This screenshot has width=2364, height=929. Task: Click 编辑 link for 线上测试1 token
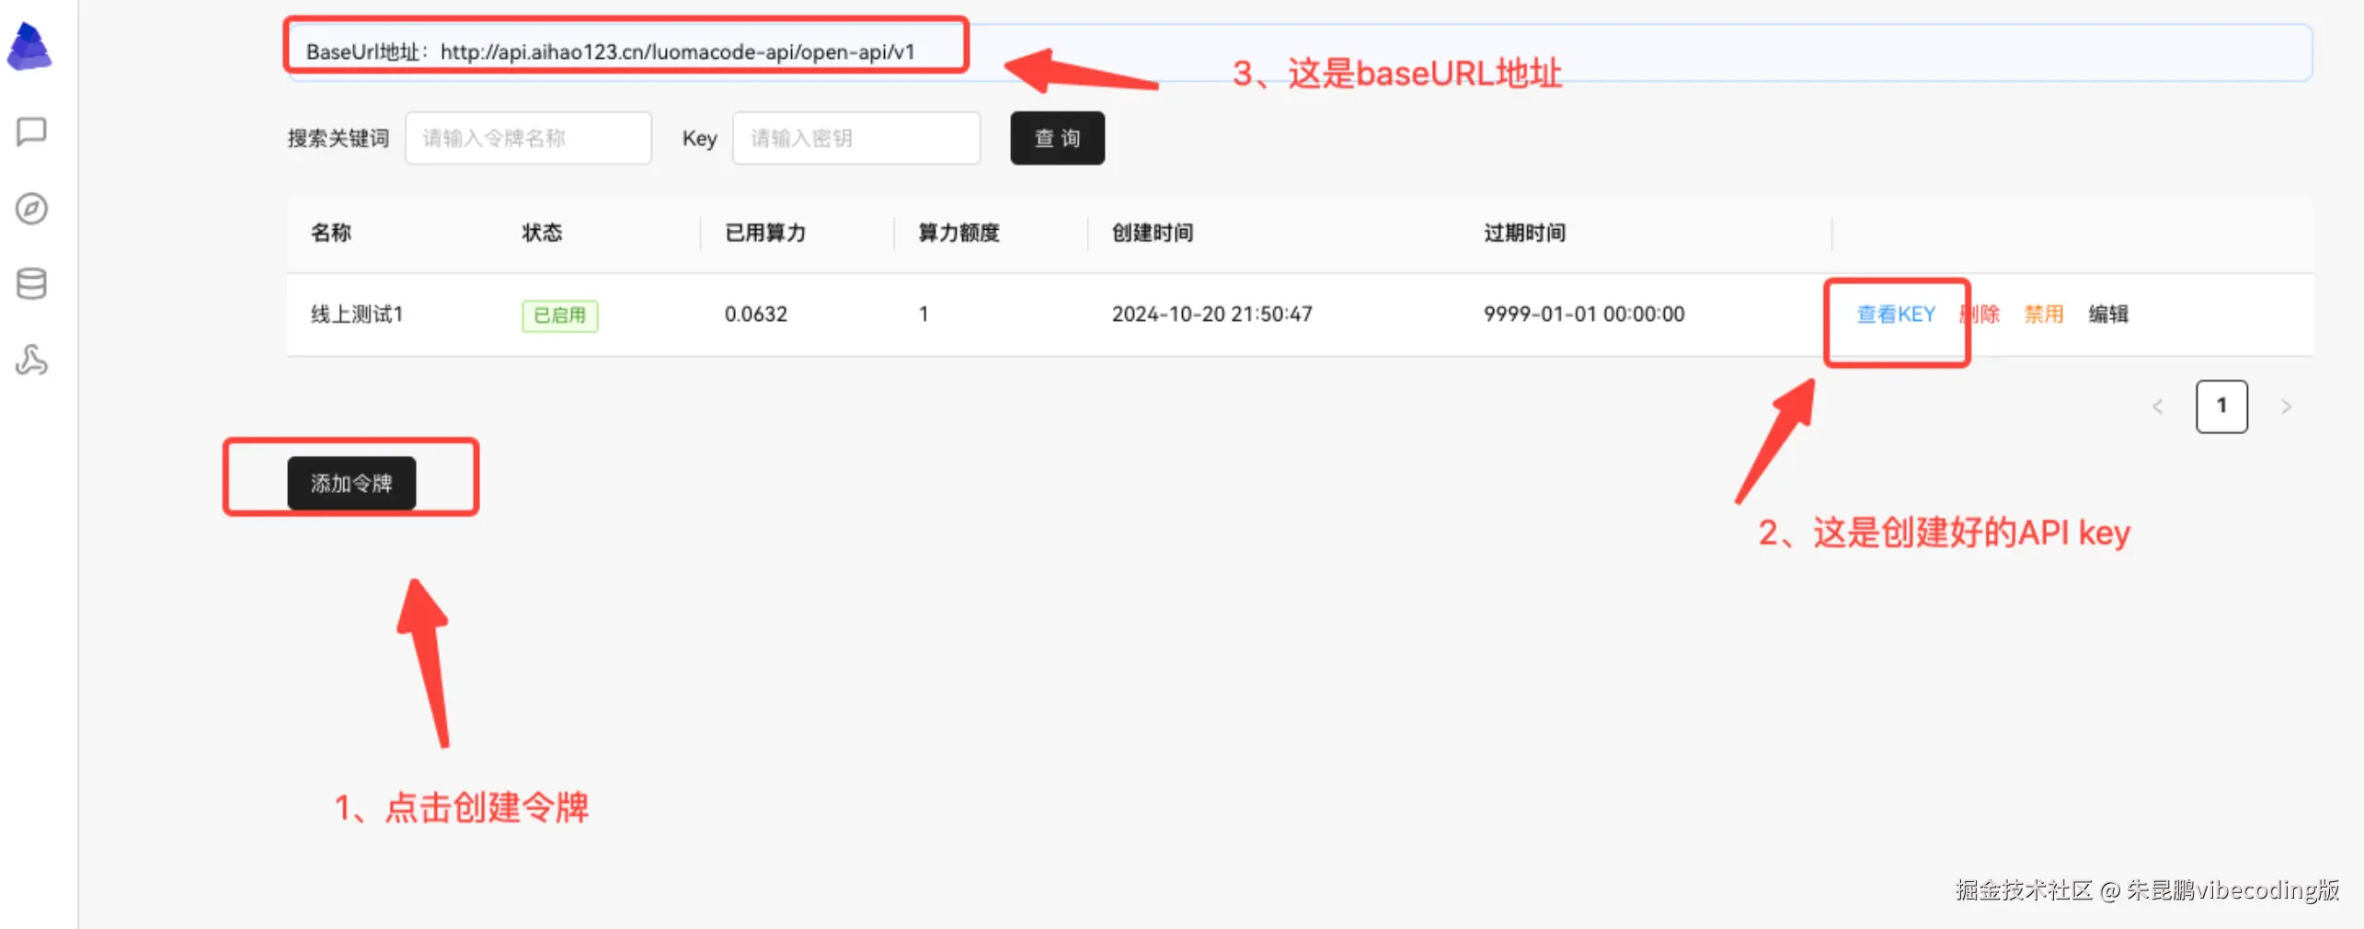click(2108, 315)
